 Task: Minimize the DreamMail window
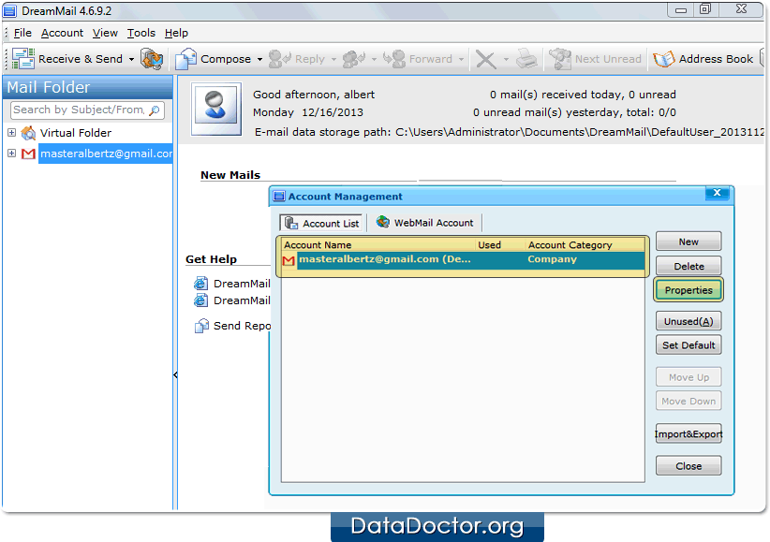[681, 9]
